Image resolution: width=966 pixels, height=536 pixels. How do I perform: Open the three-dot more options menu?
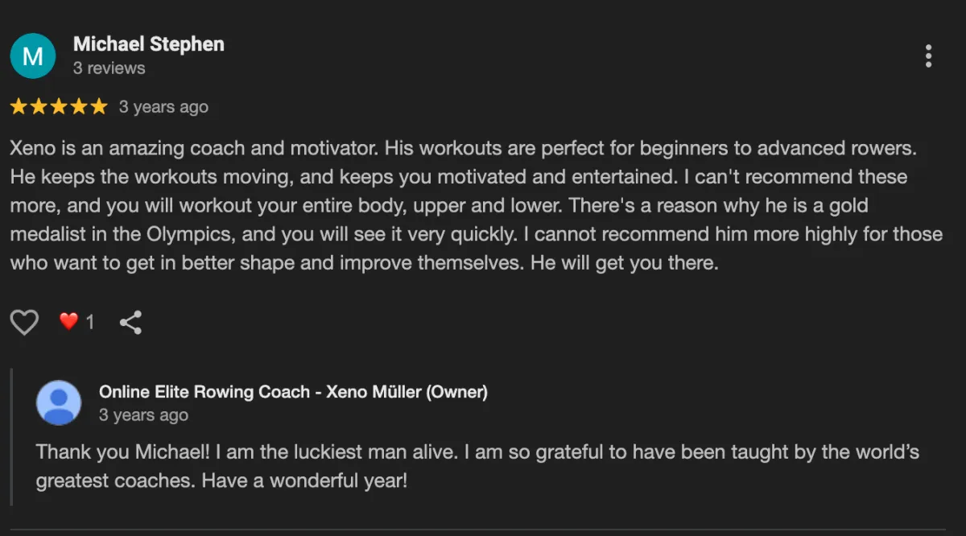pos(928,56)
